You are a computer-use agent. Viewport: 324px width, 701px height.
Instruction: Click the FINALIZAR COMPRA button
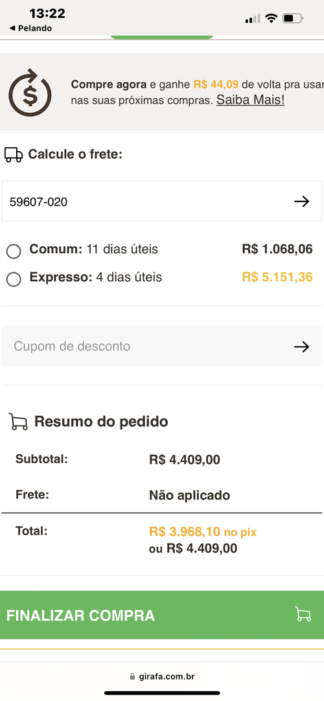162,615
